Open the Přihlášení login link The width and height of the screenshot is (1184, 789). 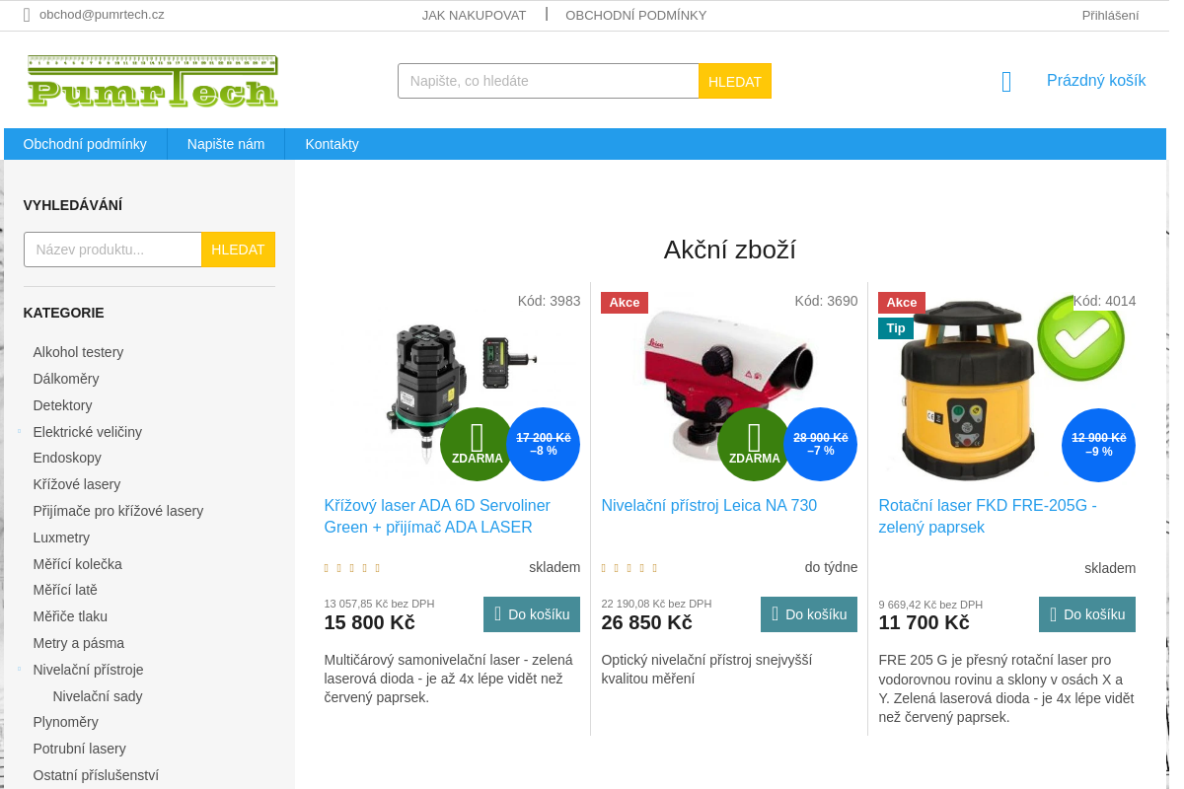[x=1110, y=15]
